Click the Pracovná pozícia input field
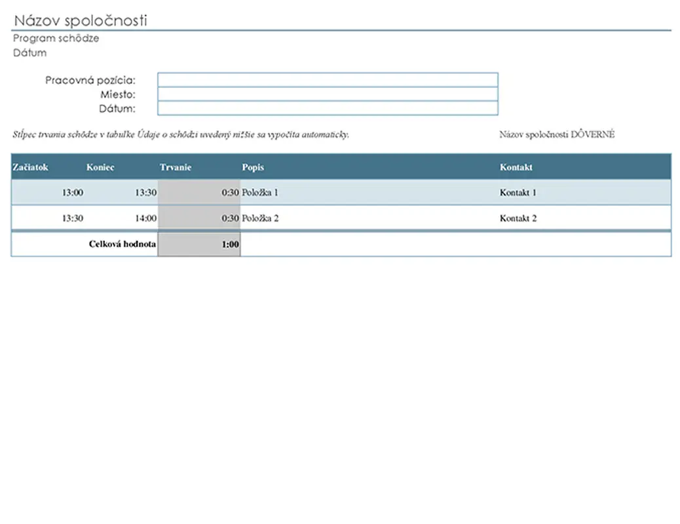This screenshot has height=524, width=680. (x=327, y=79)
